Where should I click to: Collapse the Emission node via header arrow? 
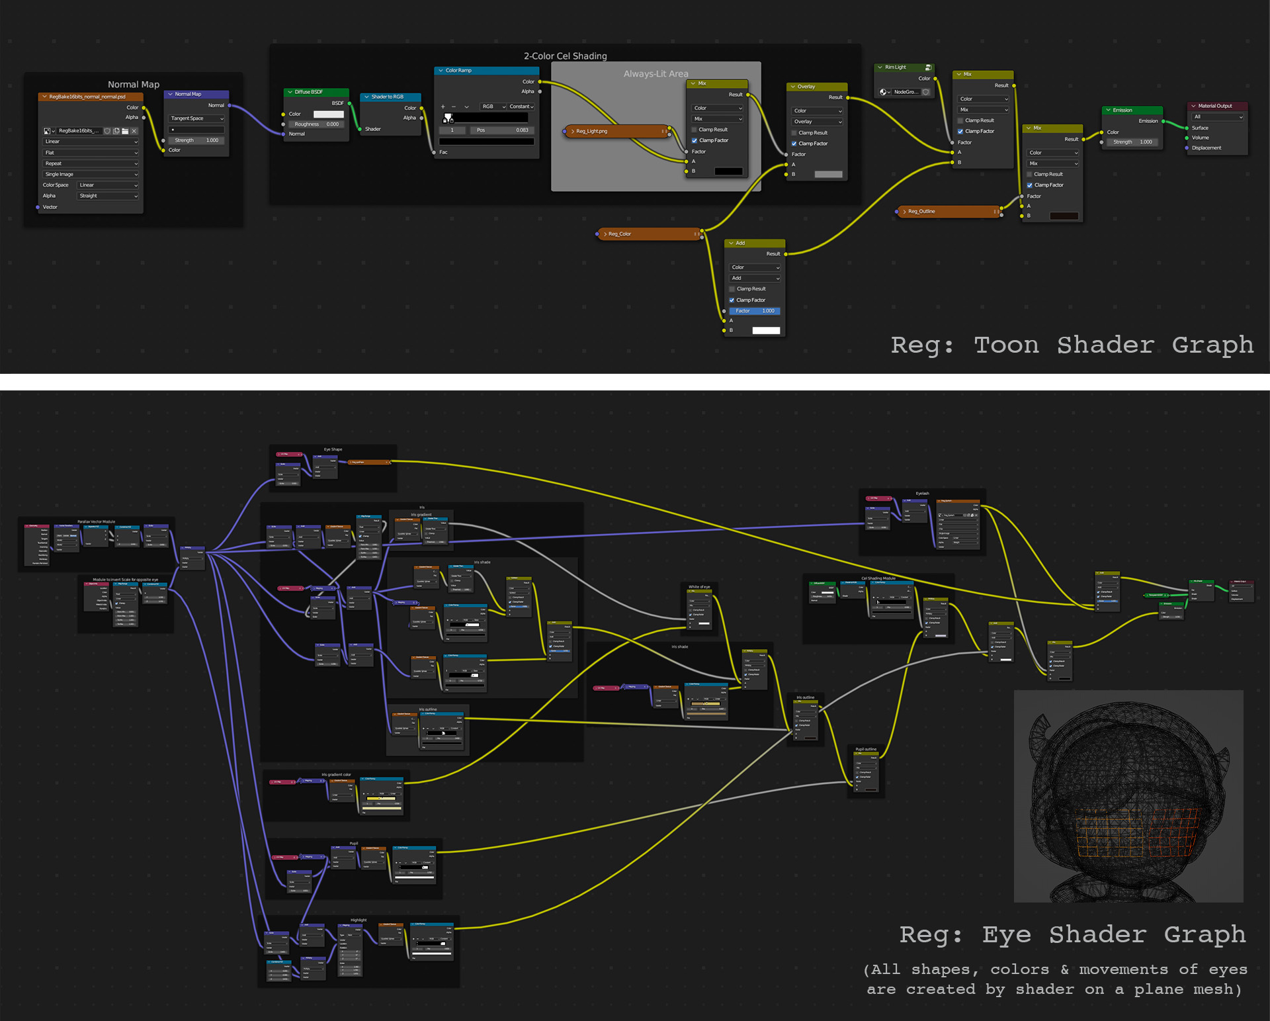point(1108,110)
